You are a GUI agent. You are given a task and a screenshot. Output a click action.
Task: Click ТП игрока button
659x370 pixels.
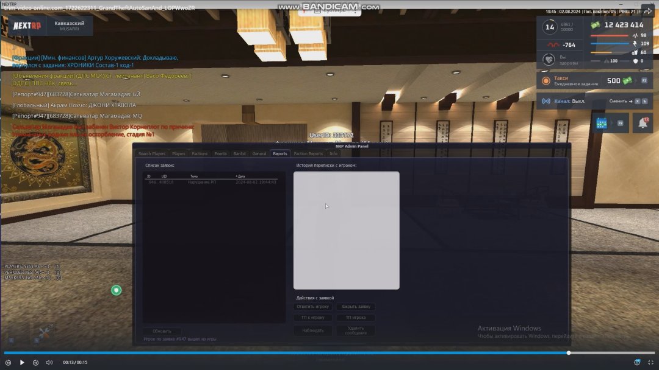[356, 318]
